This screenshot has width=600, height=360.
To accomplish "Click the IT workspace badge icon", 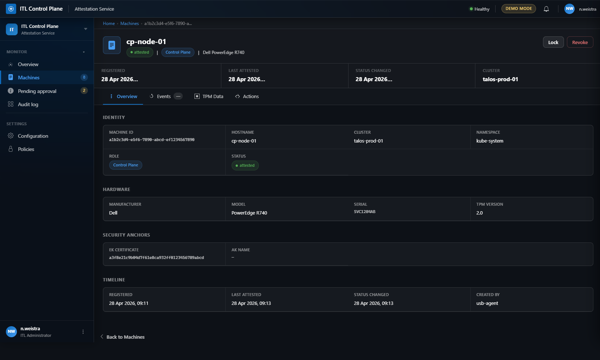I will pos(12,29).
